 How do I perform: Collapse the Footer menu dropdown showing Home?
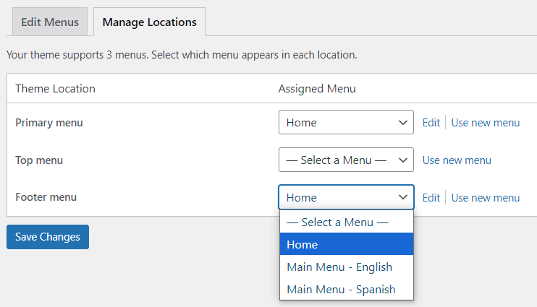pos(346,197)
